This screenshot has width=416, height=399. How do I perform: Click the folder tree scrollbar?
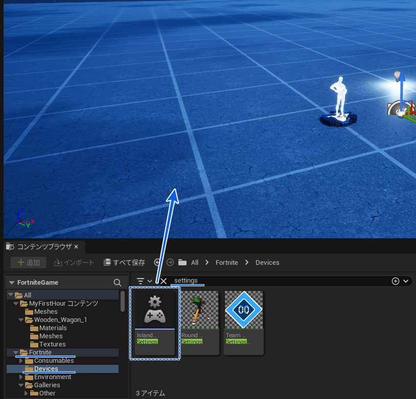tap(123, 301)
